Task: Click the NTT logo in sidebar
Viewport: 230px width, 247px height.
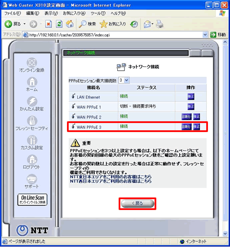Action: 32,230
